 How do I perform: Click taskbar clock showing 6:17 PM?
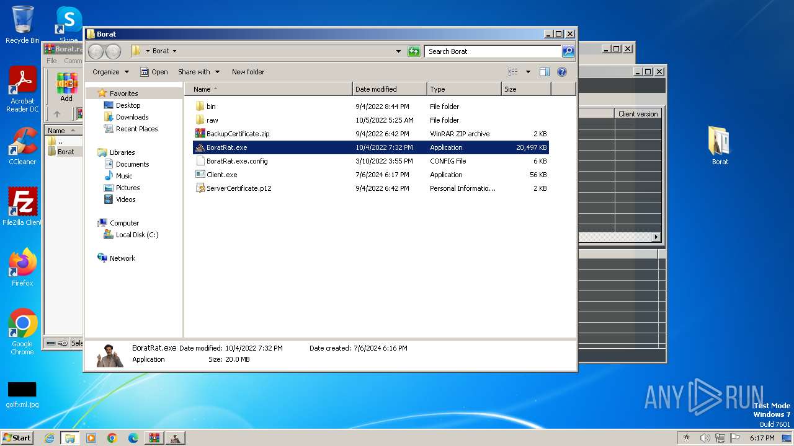pos(762,438)
